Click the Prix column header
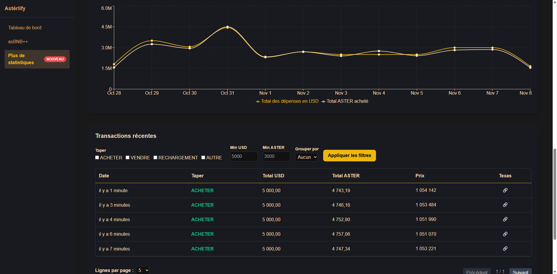 pyautogui.click(x=420, y=176)
